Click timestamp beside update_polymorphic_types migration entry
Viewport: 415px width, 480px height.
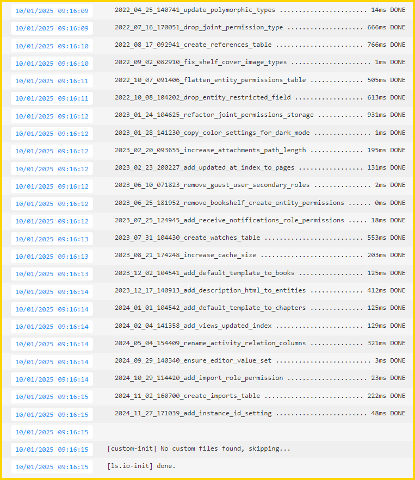[x=52, y=11]
